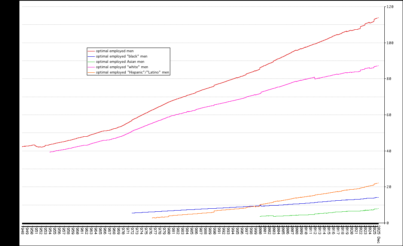The height and width of the screenshot is (246, 403).
Task: Click the 2000 year label on x-axis
Action: [x=260, y=230]
